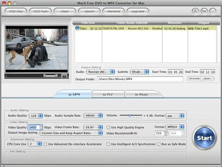Open the Audio track dropdown Russian (AC...
The width and height of the screenshot is (222, 167).
point(100,72)
